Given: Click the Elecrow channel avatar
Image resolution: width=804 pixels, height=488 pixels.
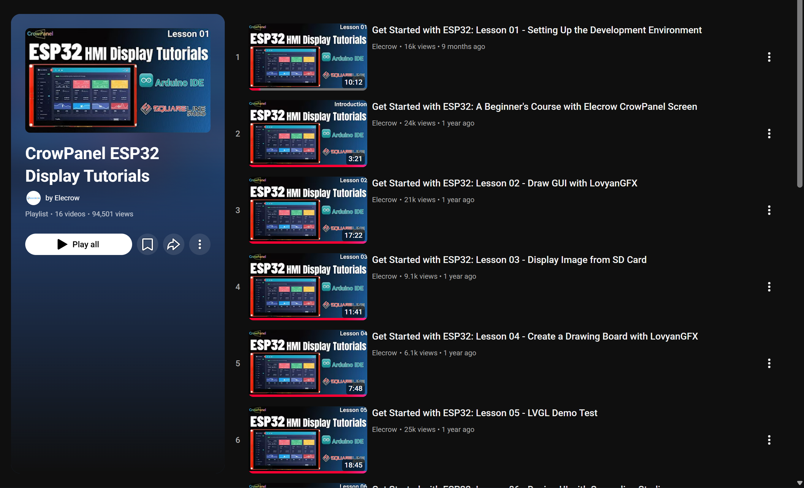Looking at the screenshot, I should pos(33,198).
